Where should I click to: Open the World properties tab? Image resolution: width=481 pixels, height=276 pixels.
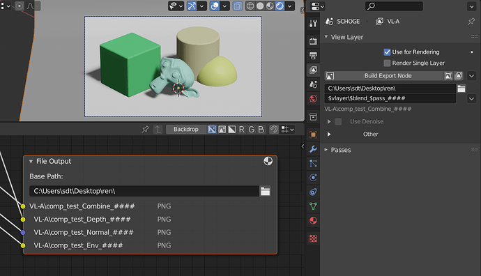pyautogui.click(x=313, y=99)
